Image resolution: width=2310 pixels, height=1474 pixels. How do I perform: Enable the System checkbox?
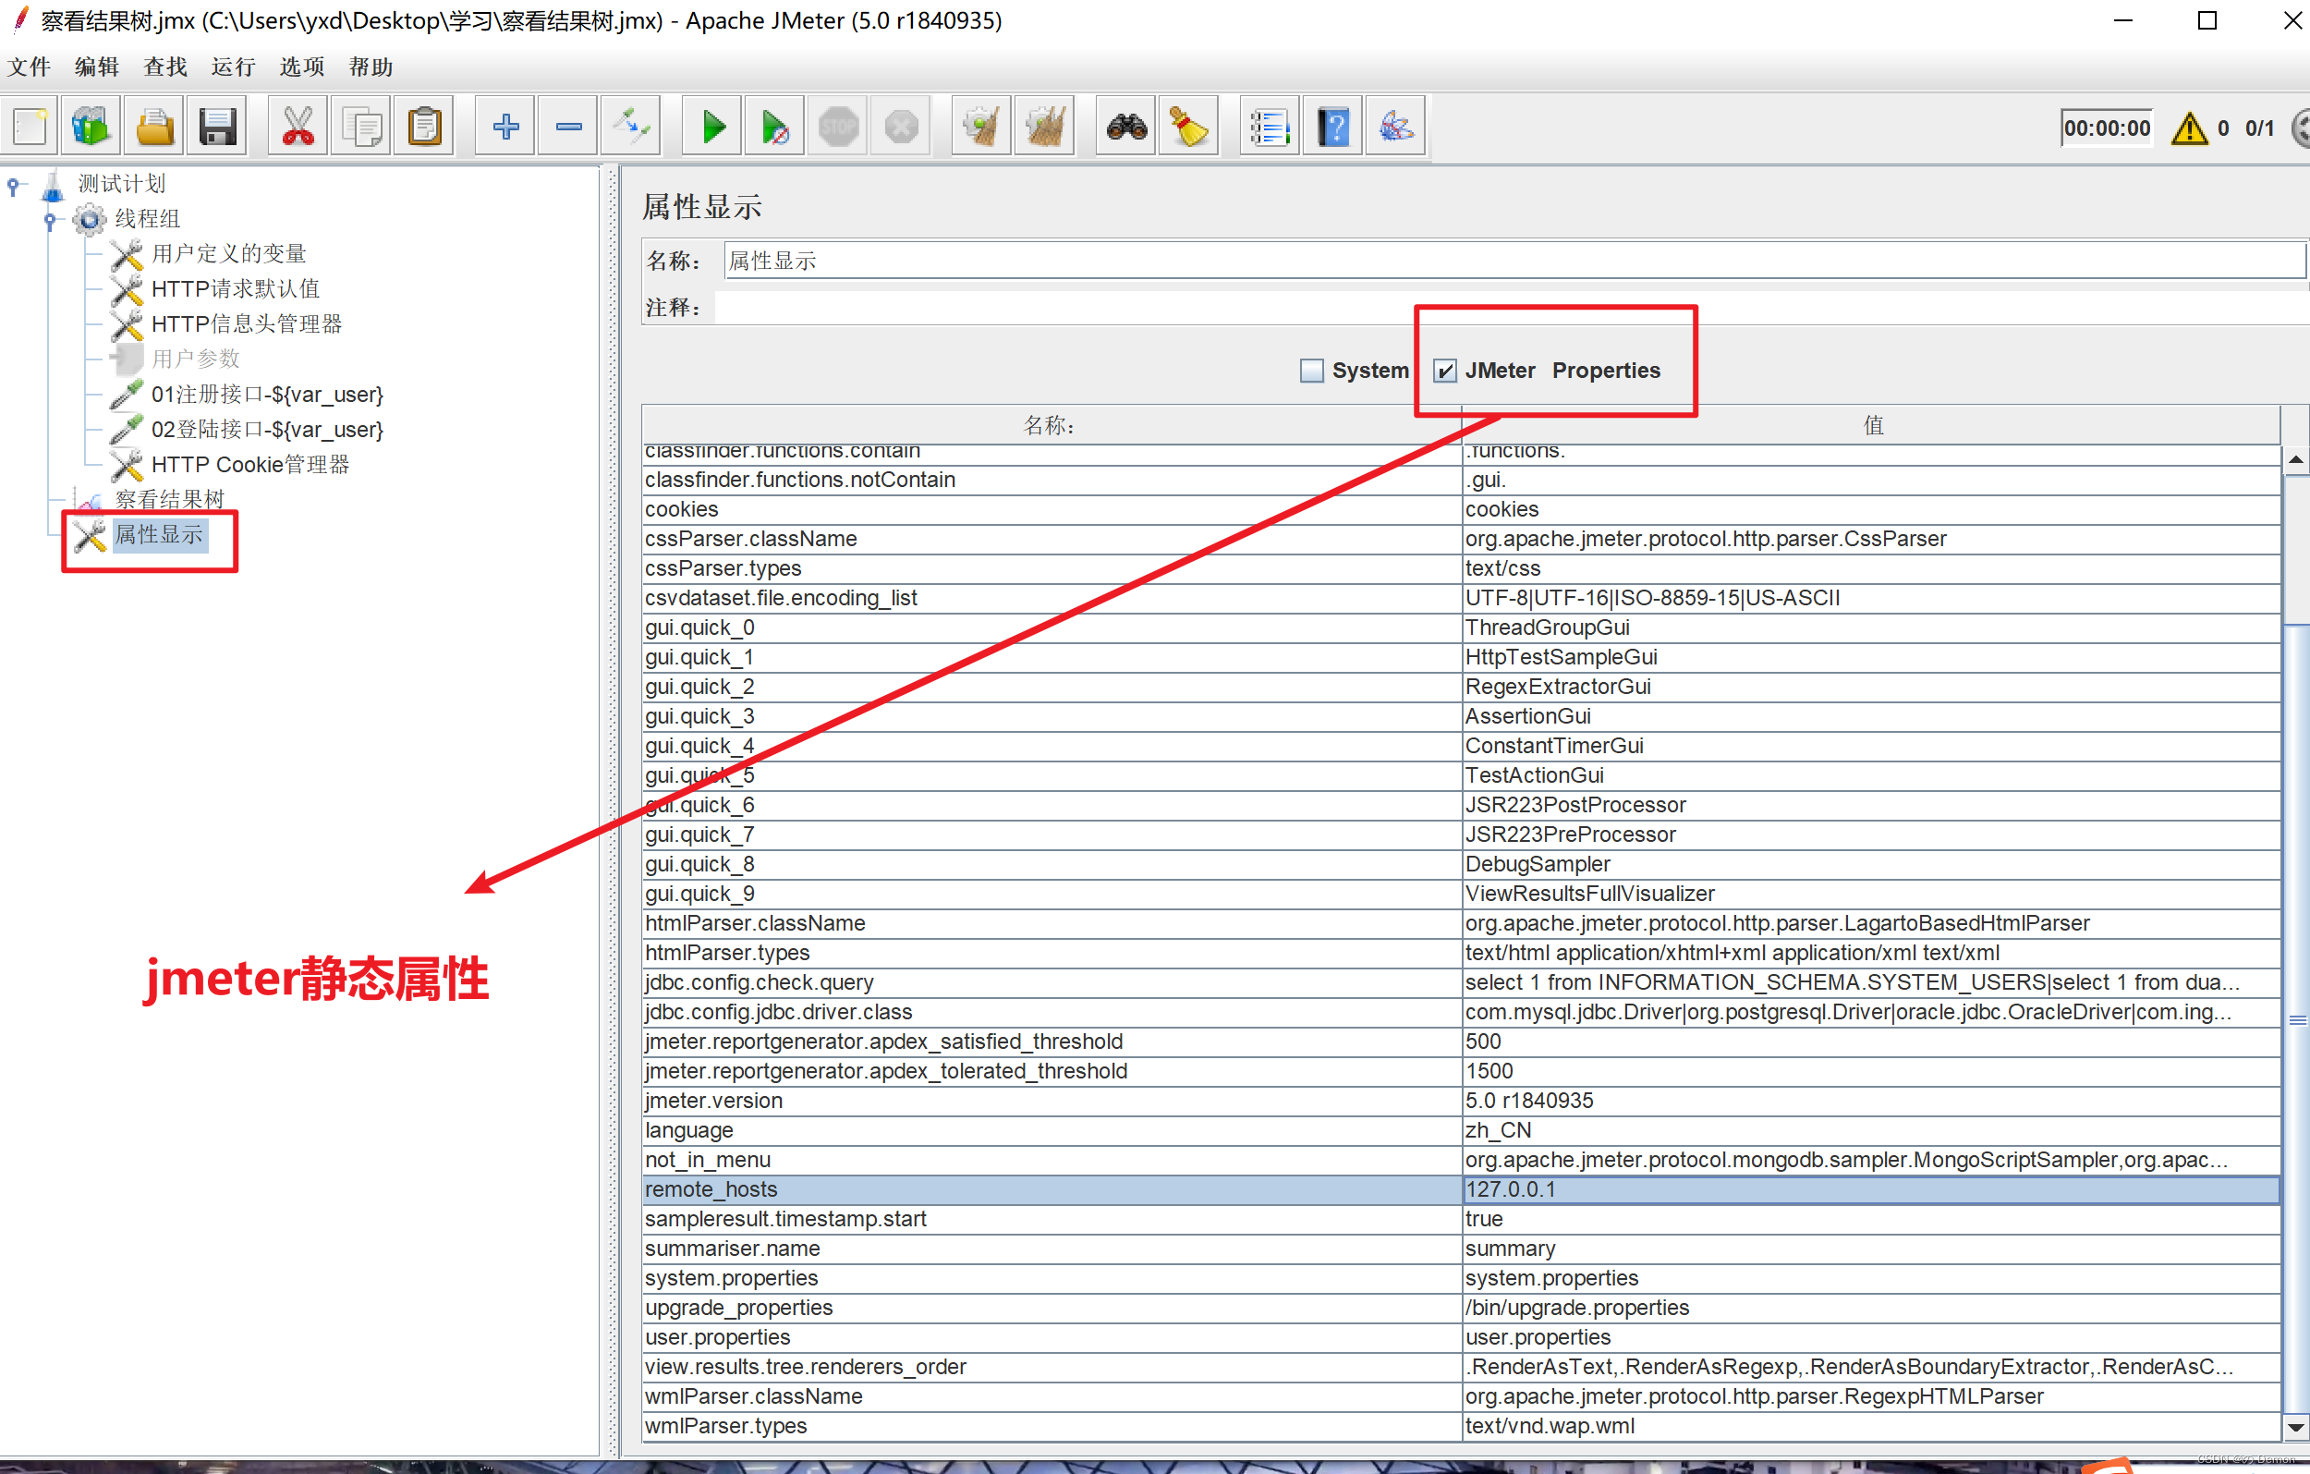point(1311,371)
